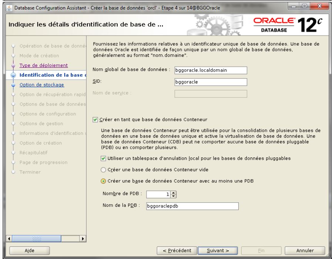Toggle 'Utiliser un tablespace d'annulation local' checkbox
Screen dimensions: 332x259
(103, 159)
